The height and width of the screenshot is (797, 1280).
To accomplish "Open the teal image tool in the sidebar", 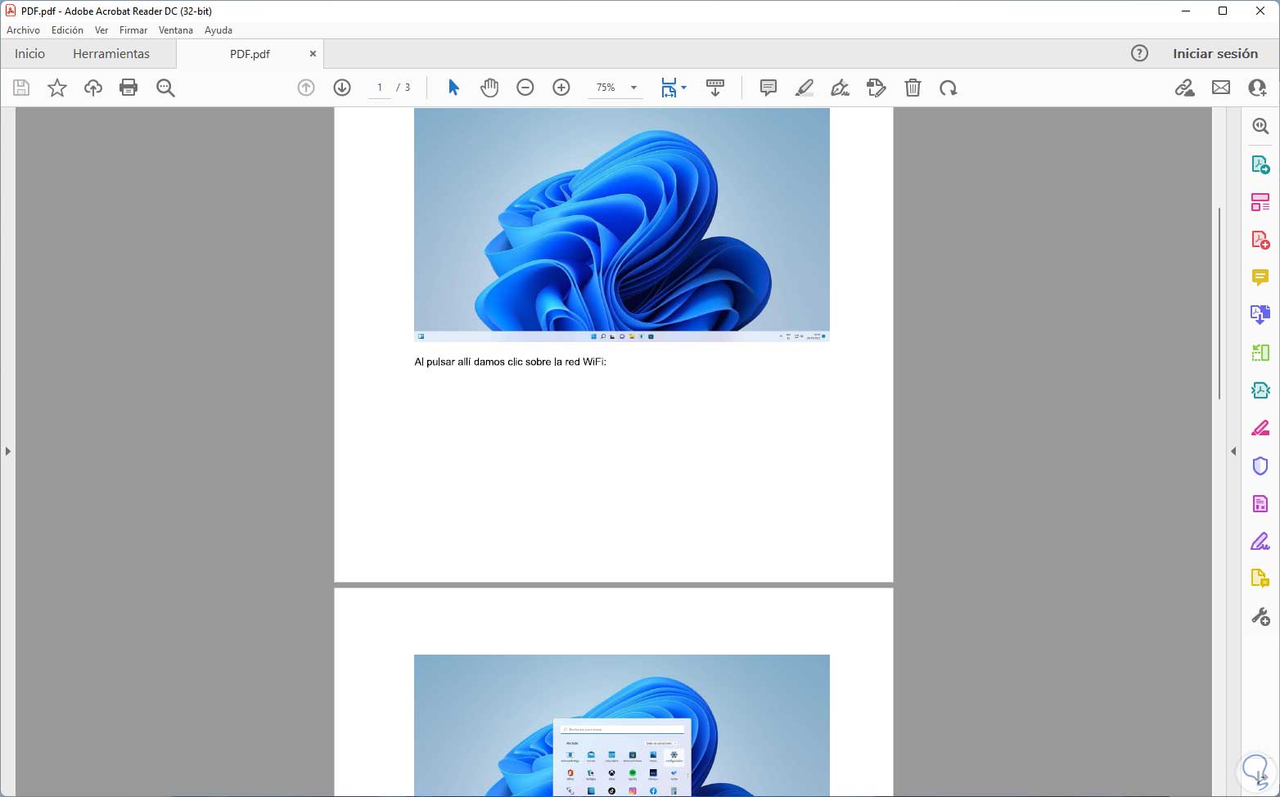I will point(1260,390).
